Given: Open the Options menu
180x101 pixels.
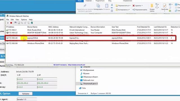Looking at the screenshot, I should click(x=24, y=20).
